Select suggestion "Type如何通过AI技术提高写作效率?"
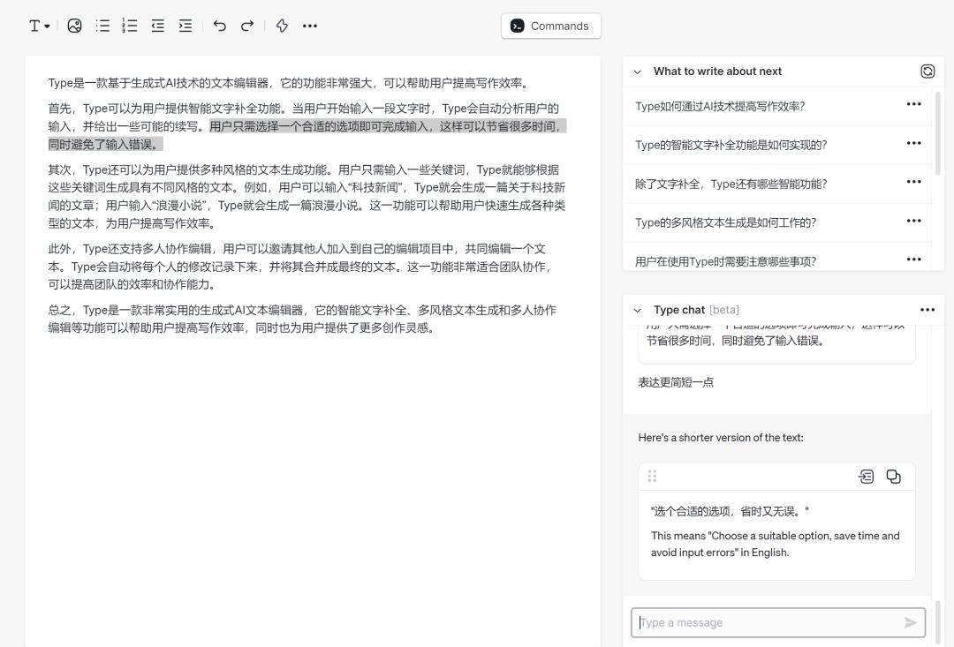Screen dimensions: 954x647 point(720,106)
